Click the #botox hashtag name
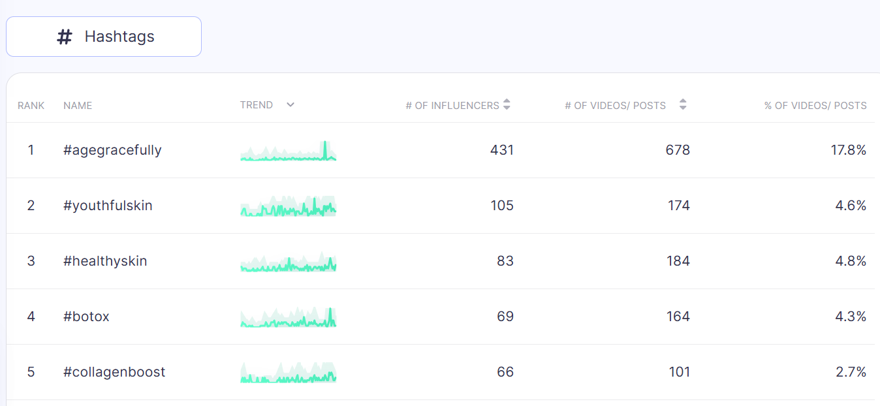 point(86,317)
